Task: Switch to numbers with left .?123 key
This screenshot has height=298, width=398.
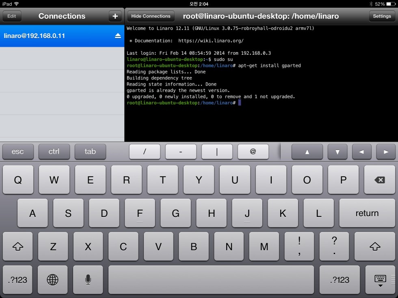Action: coord(18,279)
